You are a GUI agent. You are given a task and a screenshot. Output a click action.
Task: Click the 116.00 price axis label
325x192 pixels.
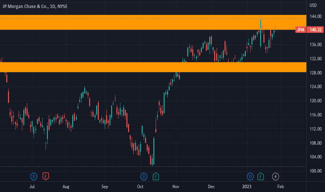[x=316, y=115]
